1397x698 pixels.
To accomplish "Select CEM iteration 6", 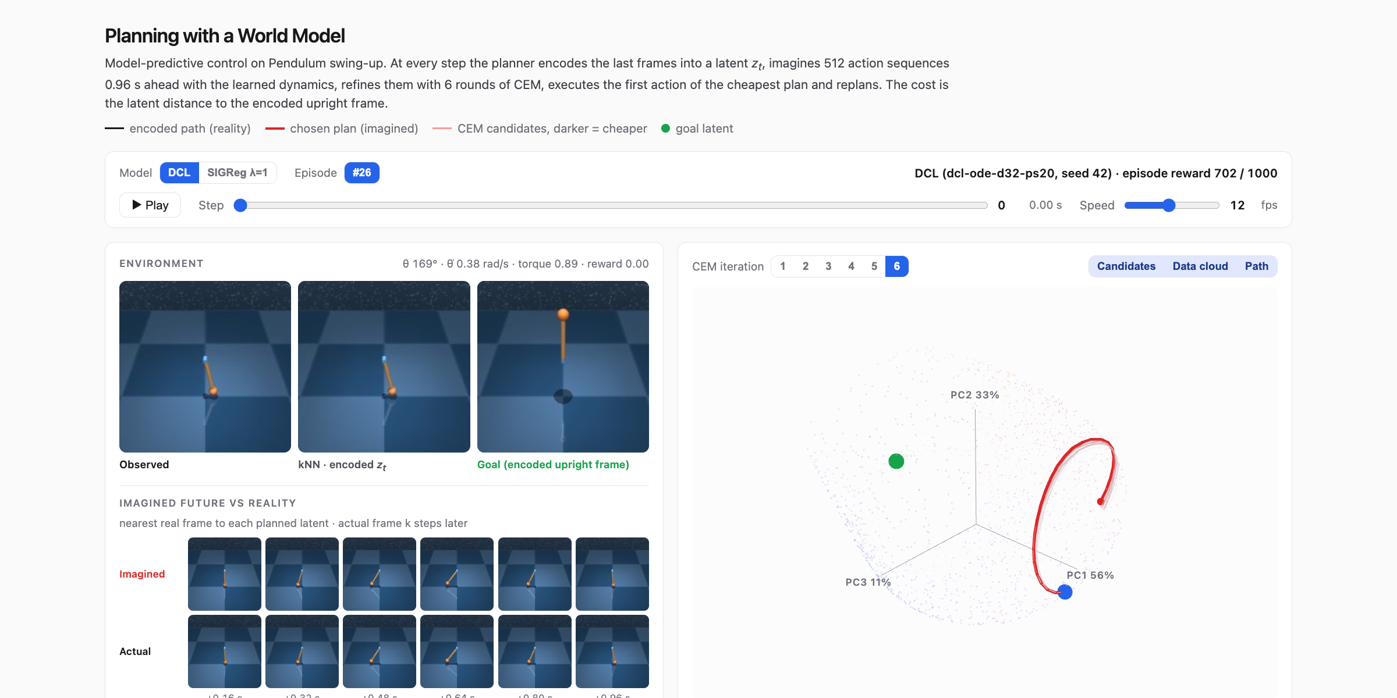I will coord(897,266).
